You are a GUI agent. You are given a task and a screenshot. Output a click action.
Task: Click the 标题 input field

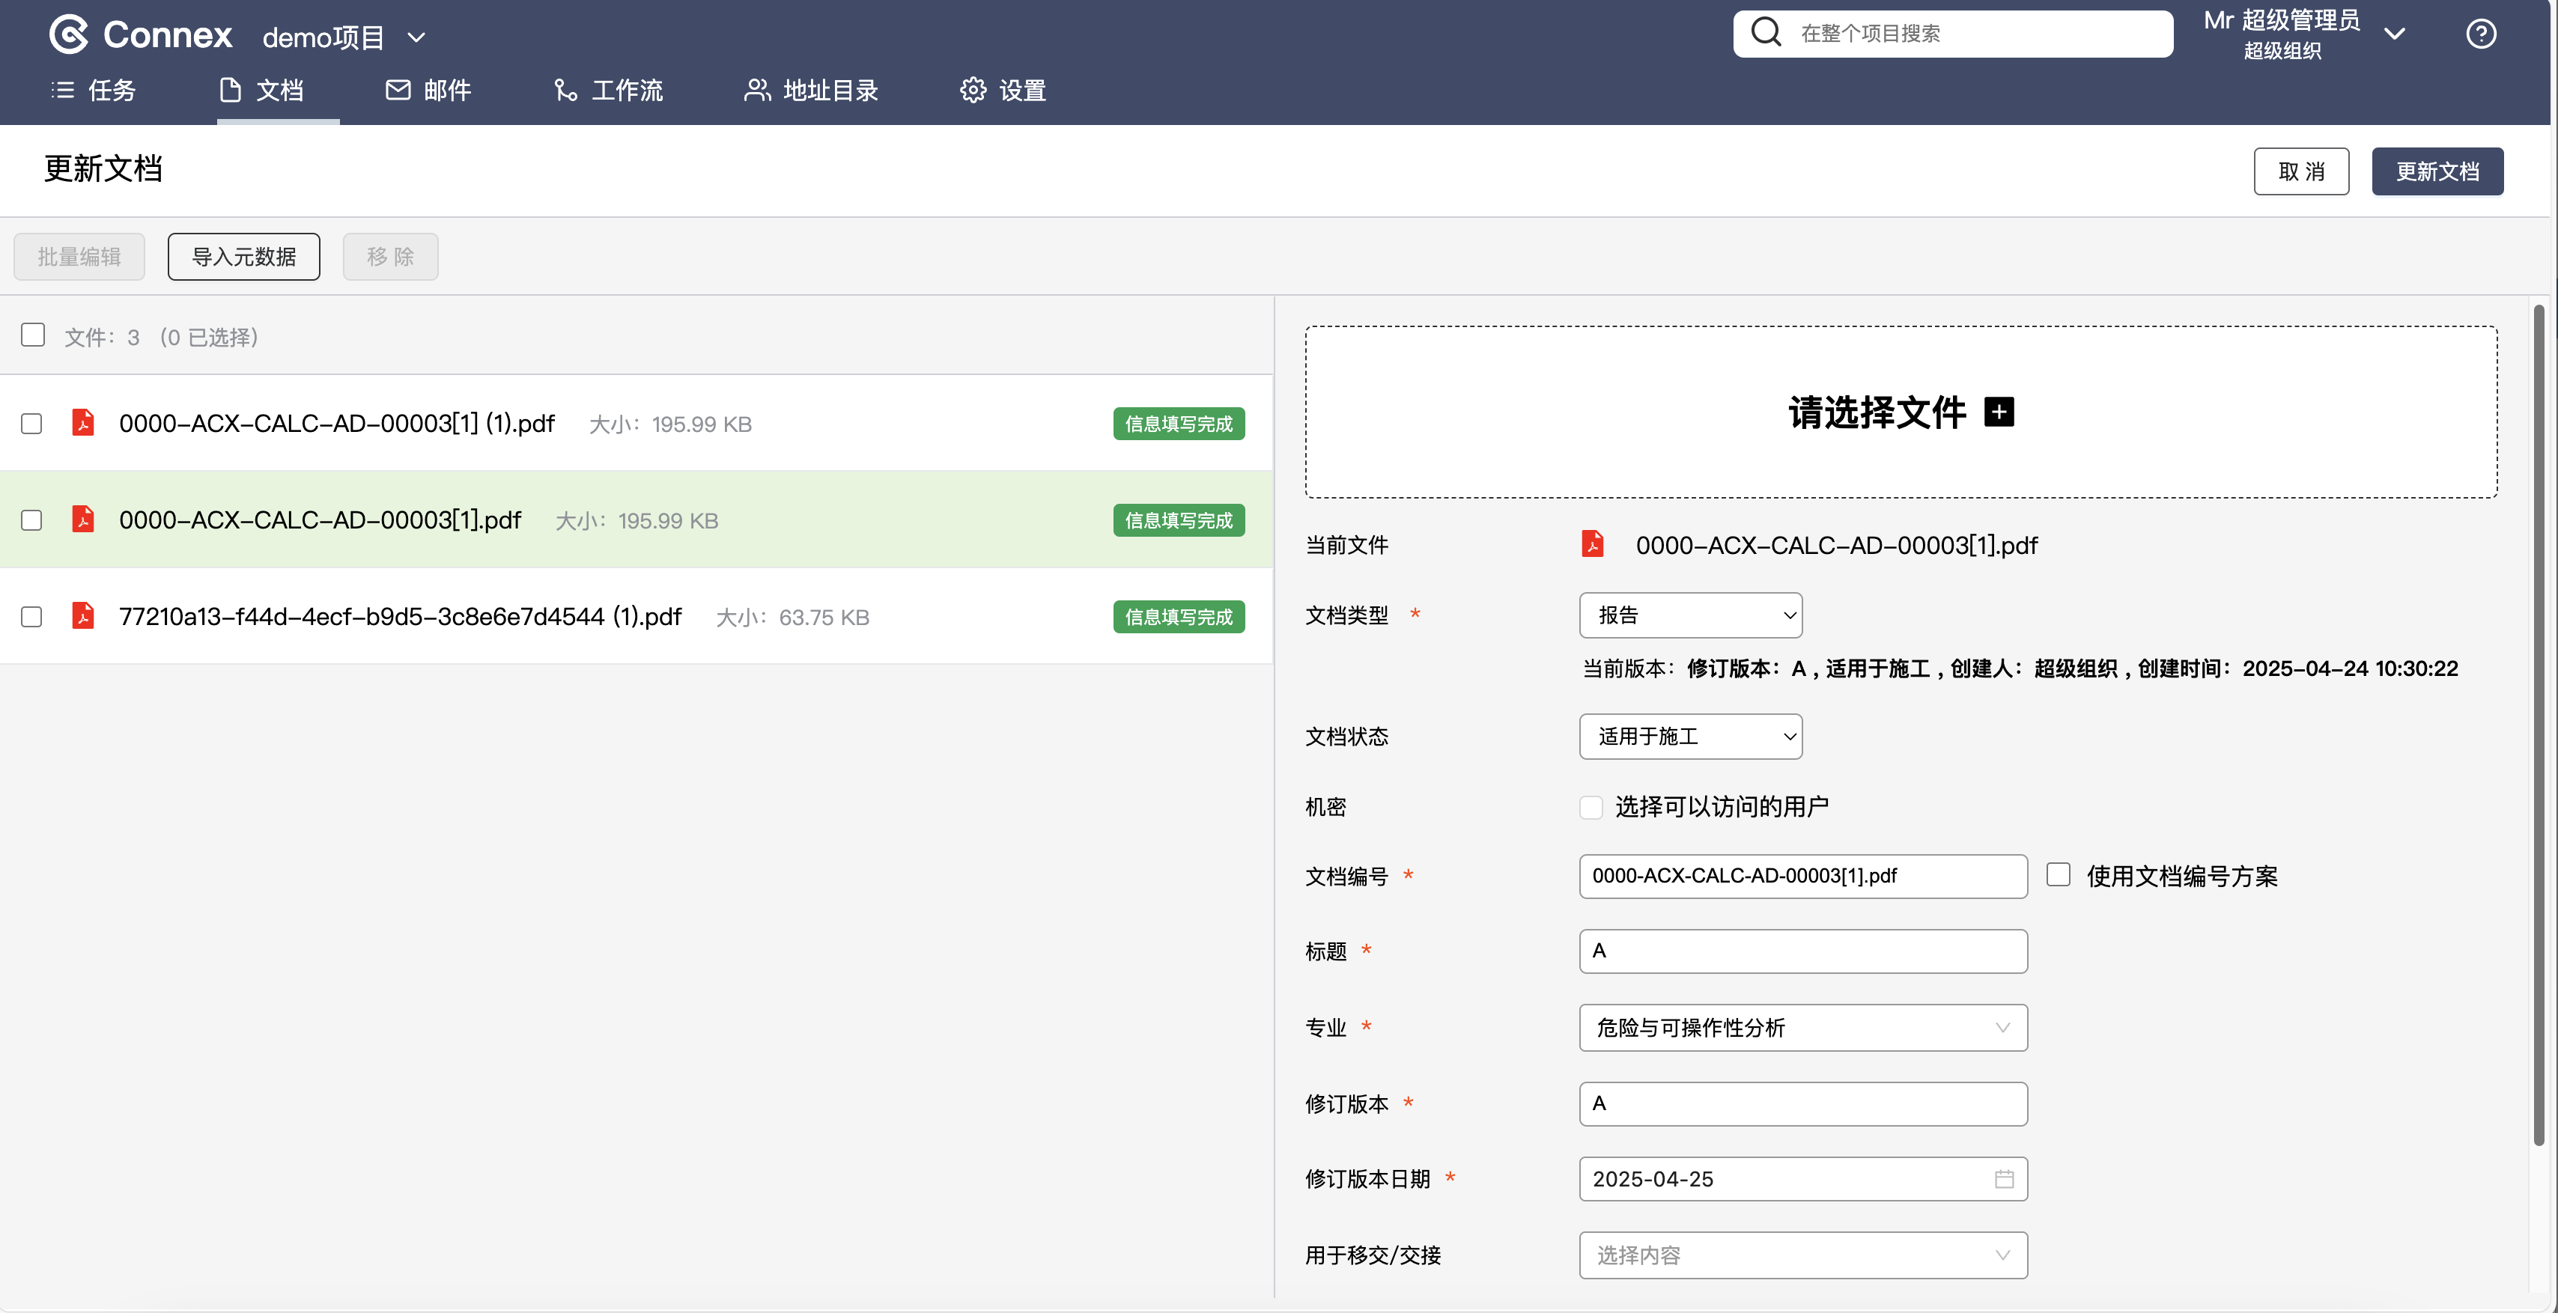pyautogui.click(x=1802, y=951)
